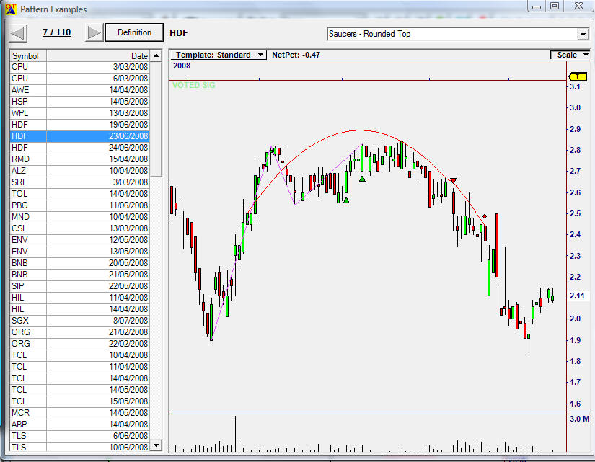Viewport: 595px width, 462px height.
Task: Go to previous pattern example arrow
Action: (18, 33)
